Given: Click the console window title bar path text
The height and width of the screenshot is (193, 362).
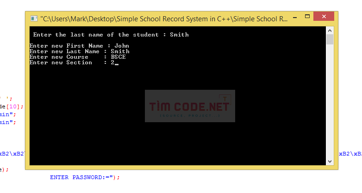Looking at the screenshot, I should pyautogui.click(x=164, y=19).
